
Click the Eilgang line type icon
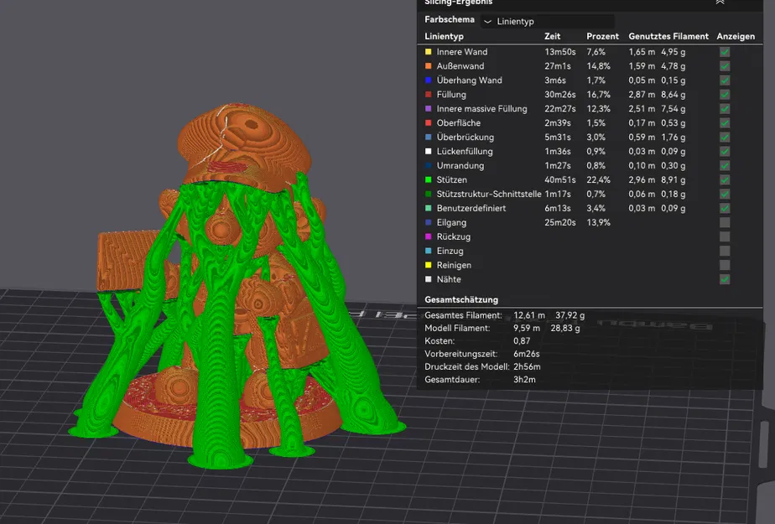(427, 222)
